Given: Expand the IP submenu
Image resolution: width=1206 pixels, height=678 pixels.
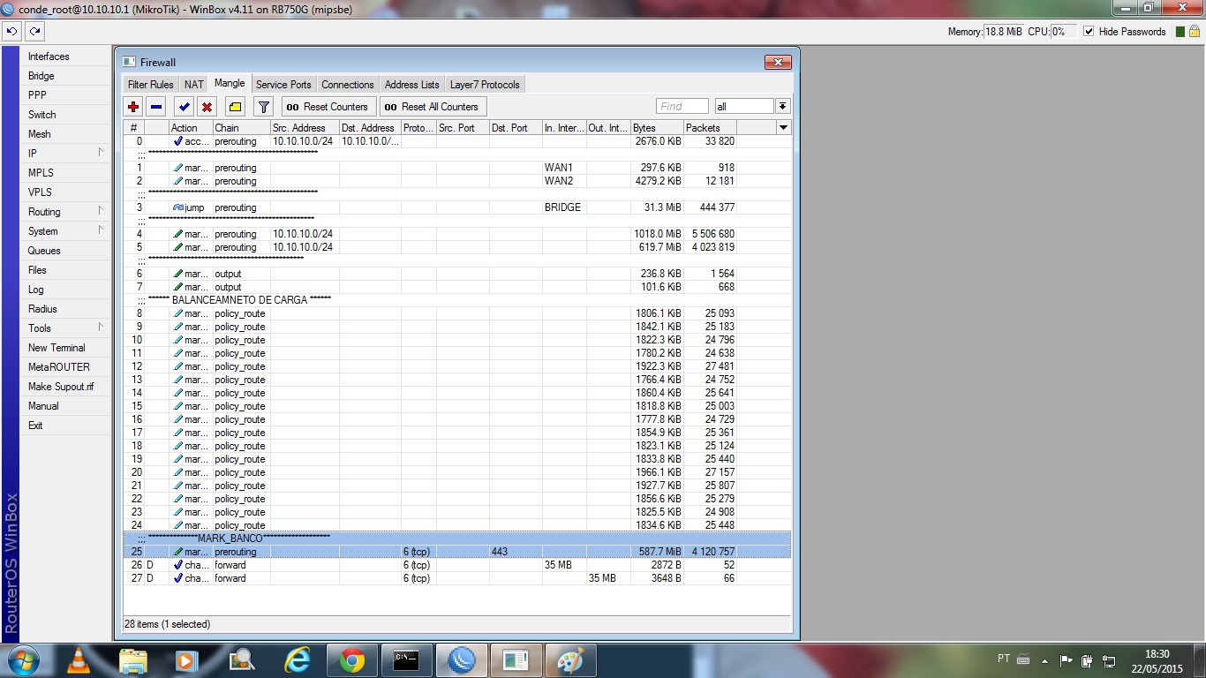Looking at the screenshot, I should [66, 154].
